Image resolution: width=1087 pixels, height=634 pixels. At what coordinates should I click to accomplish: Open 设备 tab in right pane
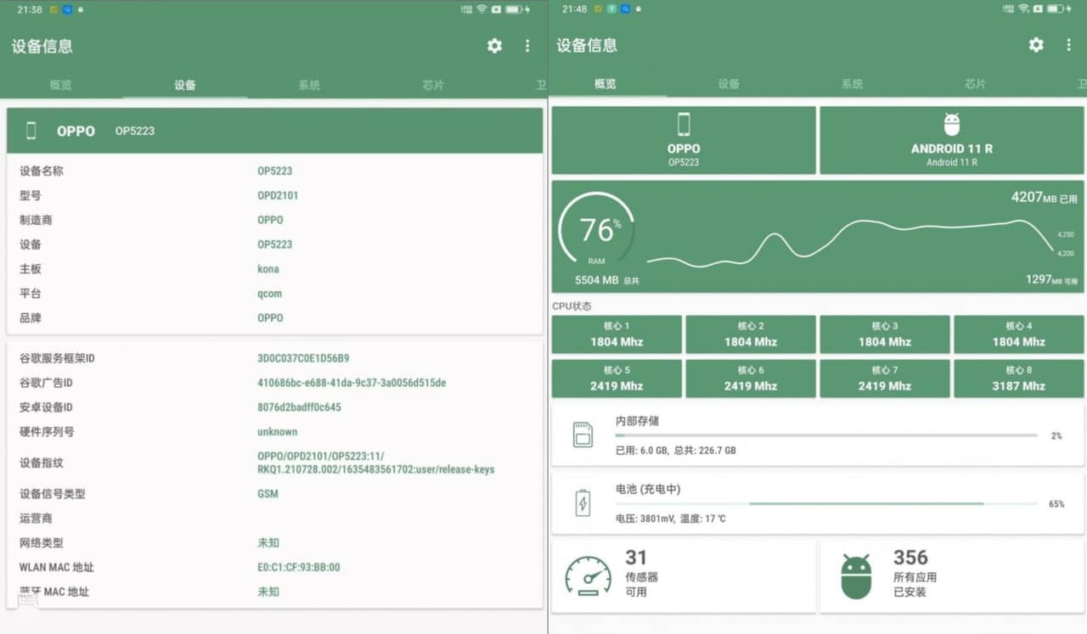coord(729,84)
